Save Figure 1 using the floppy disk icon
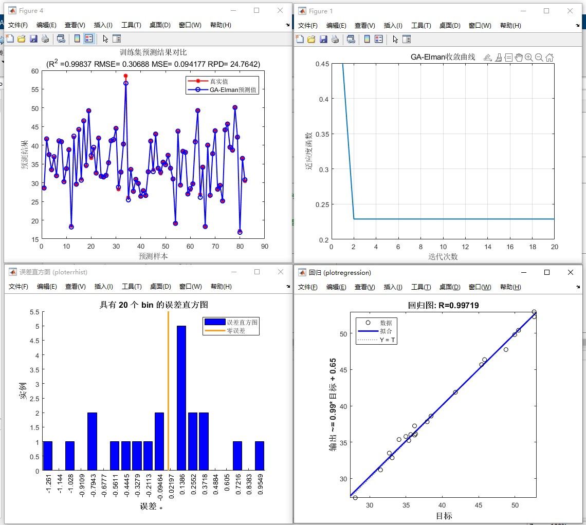Screen dimensions: 586x525 (323, 39)
